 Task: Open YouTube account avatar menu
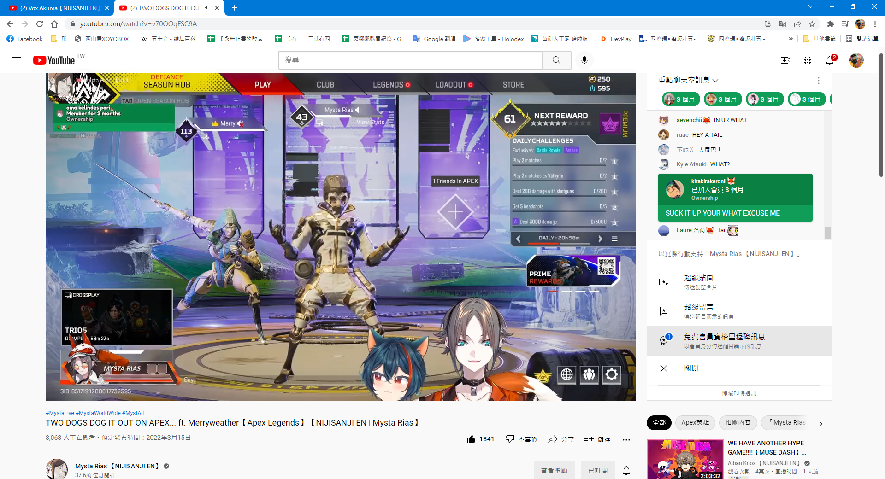tap(856, 60)
